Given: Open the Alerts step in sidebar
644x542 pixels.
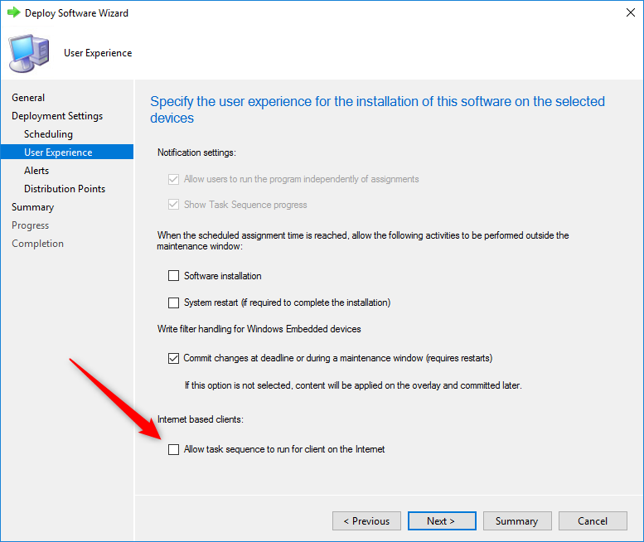Looking at the screenshot, I should [x=36, y=171].
